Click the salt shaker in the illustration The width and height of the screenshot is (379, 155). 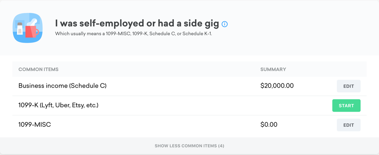click(20, 29)
